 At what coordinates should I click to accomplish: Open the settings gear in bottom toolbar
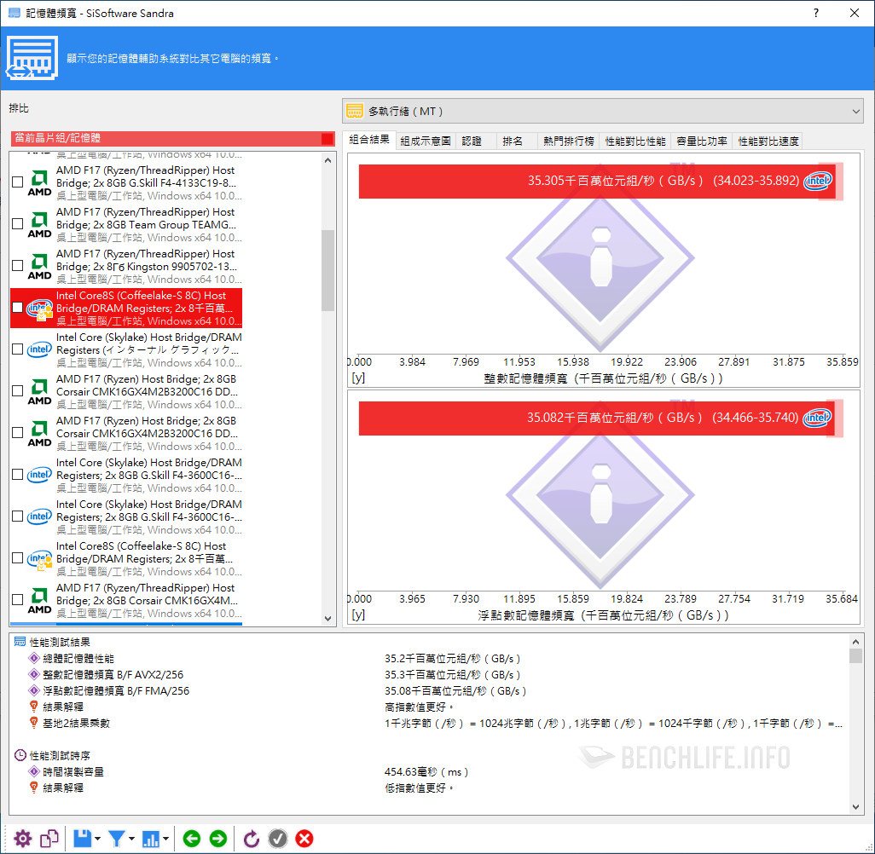coord(22,839)
